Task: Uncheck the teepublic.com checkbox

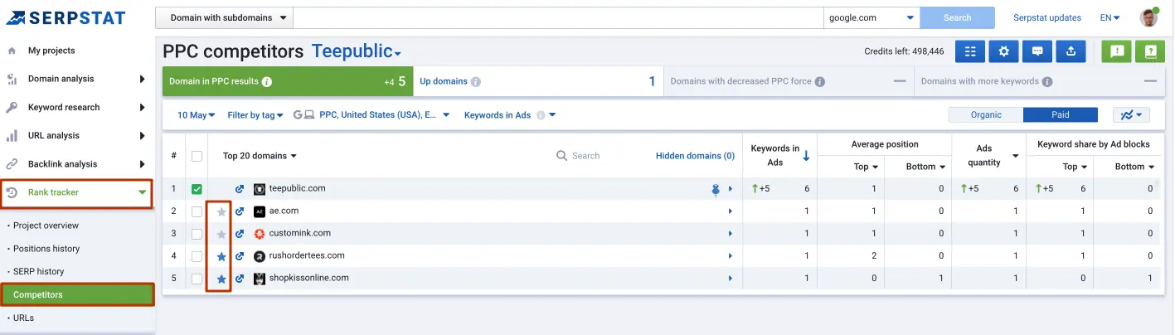Action: 197,189
